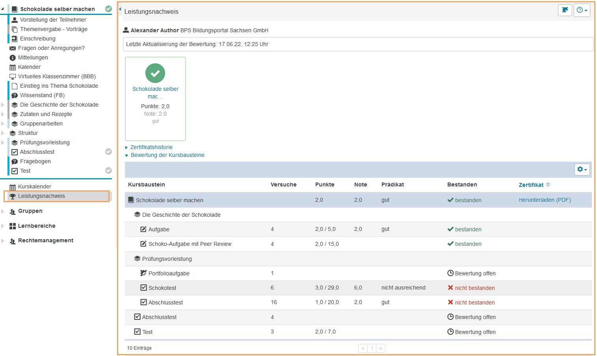Click the Kalender icon in the sidebar

click(13, 67)
